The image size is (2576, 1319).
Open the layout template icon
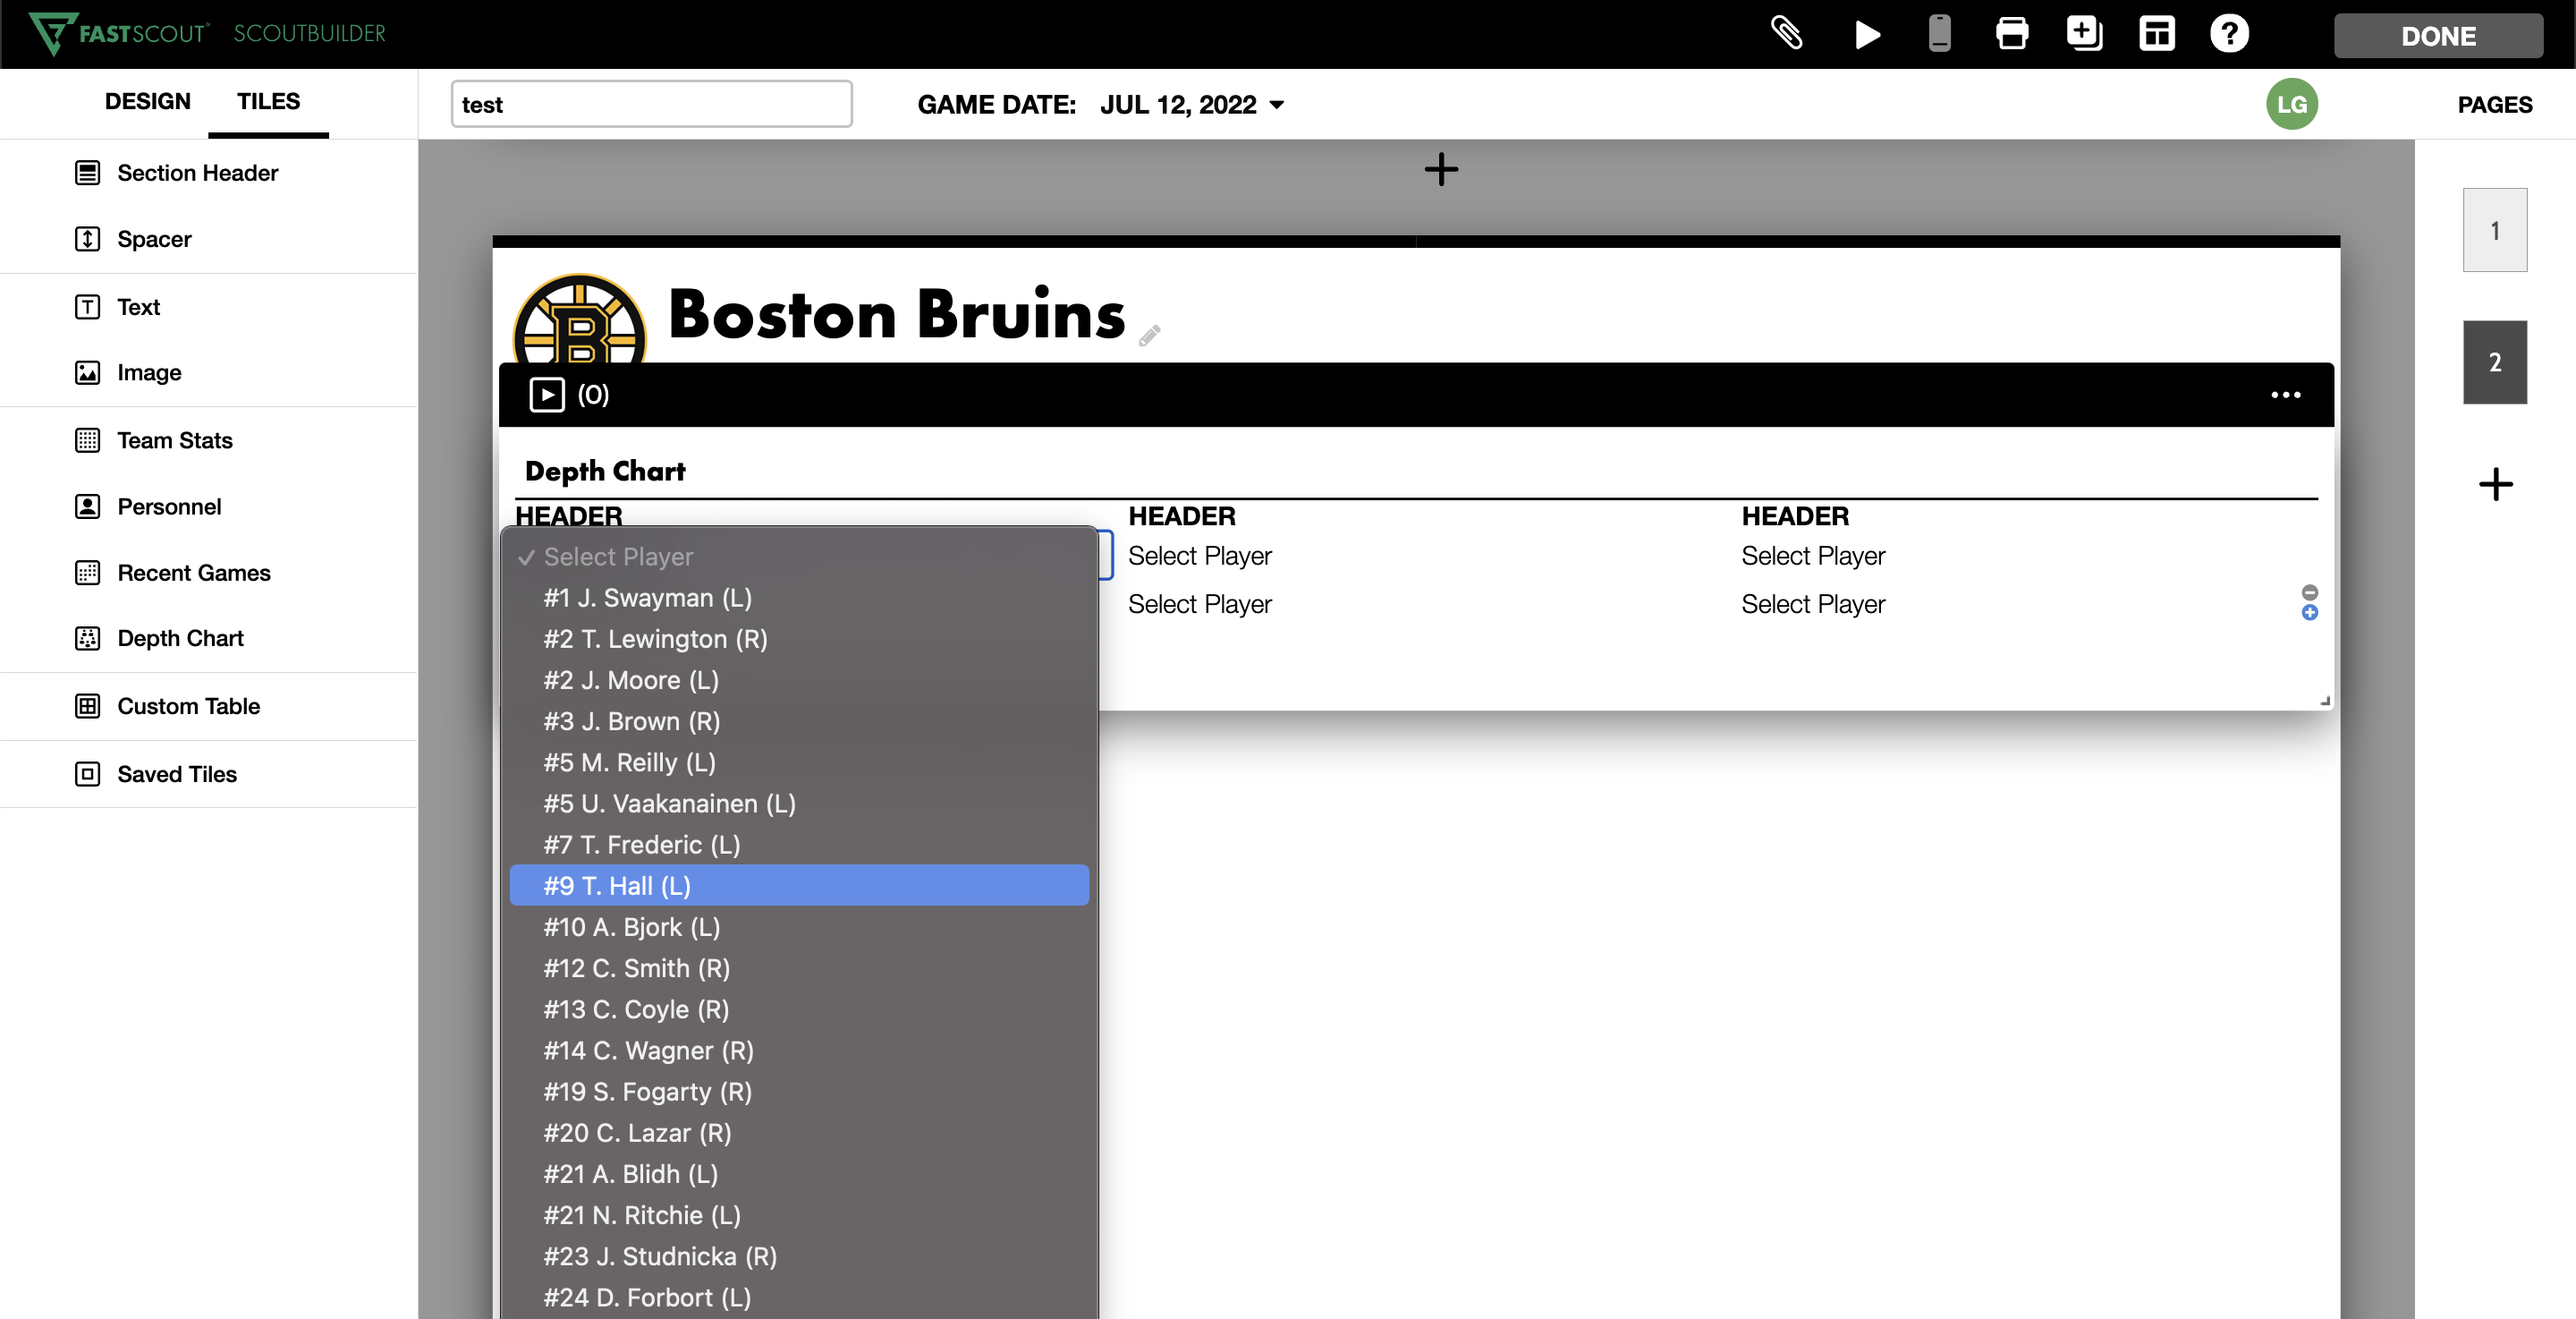coord(2157,34)
